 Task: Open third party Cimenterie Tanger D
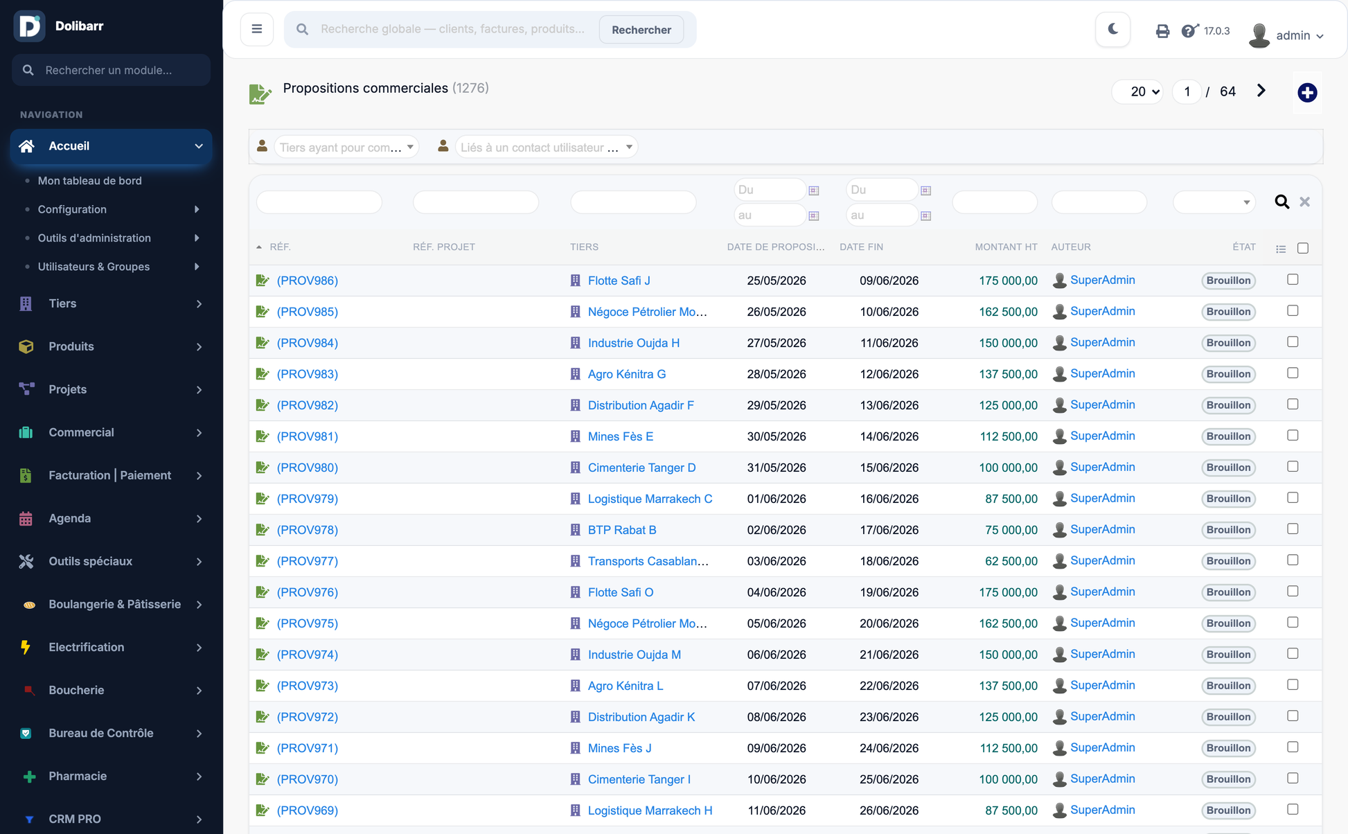[x=641, y=468]
